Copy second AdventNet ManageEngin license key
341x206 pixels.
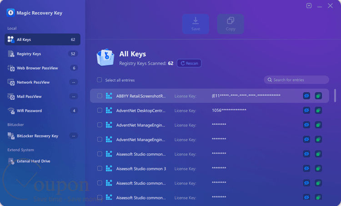click(318, 140)
